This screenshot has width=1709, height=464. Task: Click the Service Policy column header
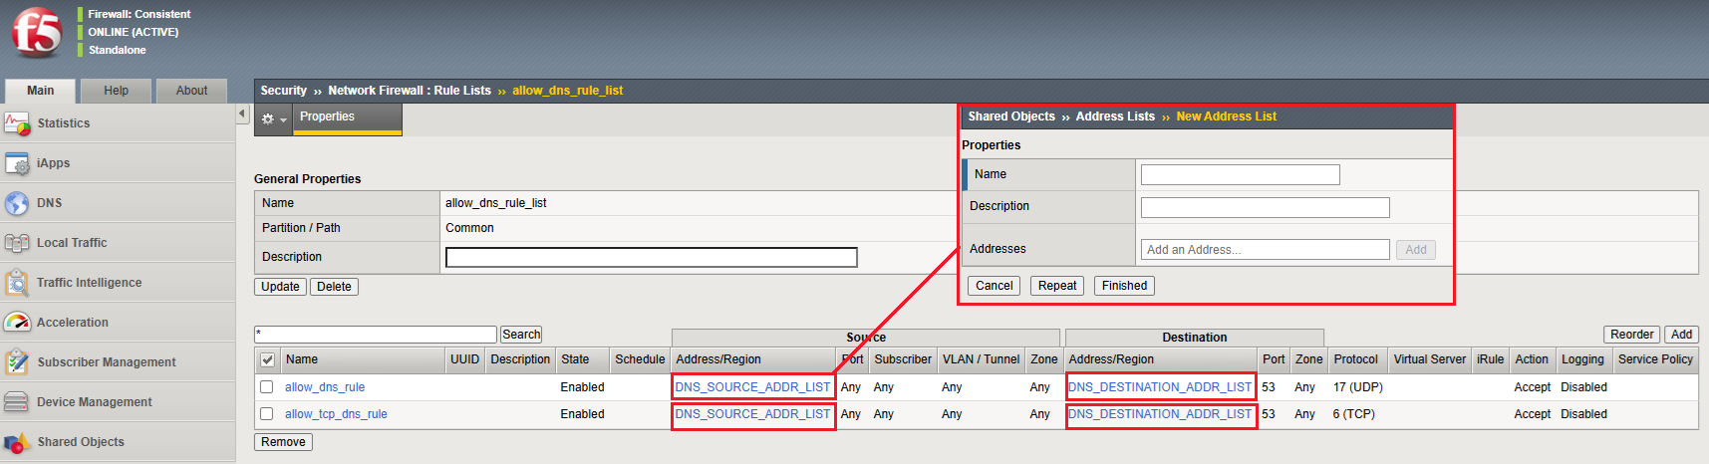point(1655,359)
